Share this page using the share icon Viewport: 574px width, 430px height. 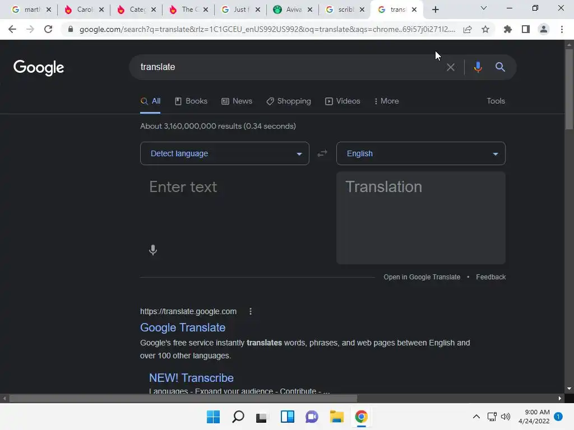coord(467,29)
